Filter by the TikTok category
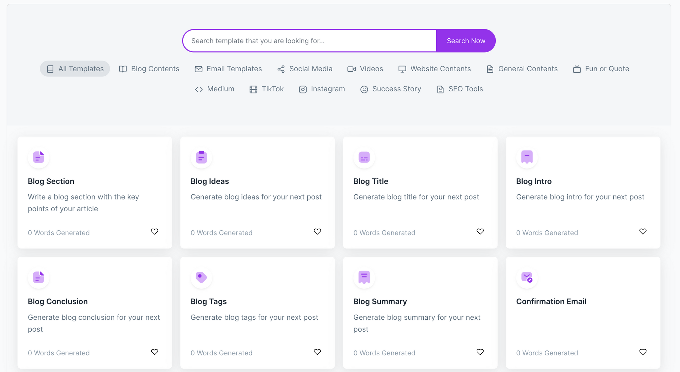680x372 pixels. coord(267,89)
